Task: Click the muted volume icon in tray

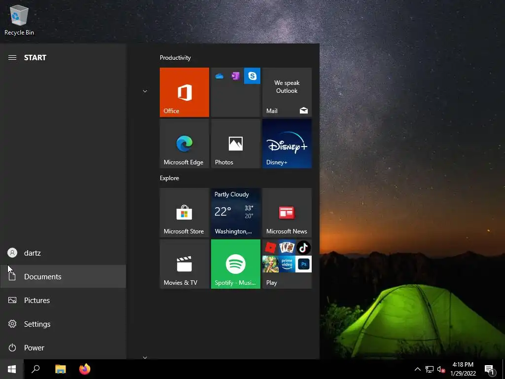Action: [441, 369]
